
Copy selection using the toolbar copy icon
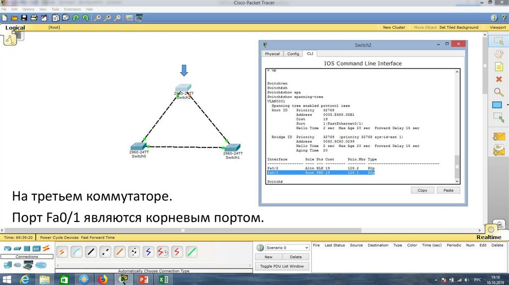[56, 18]
